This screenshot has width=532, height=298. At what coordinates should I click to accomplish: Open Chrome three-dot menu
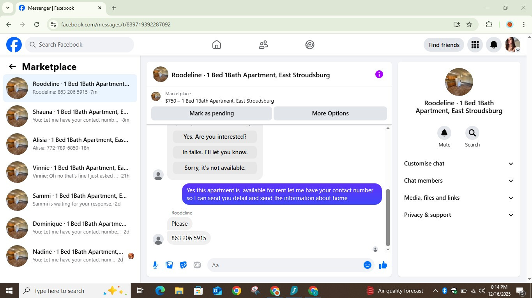524,24
